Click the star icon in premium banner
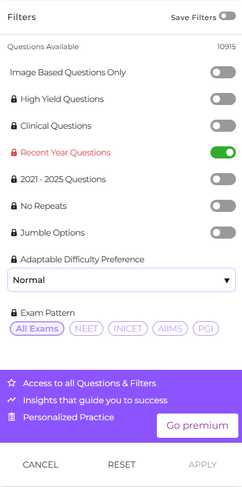This screenshot has width=242, height=487. (x=12, y=383)
